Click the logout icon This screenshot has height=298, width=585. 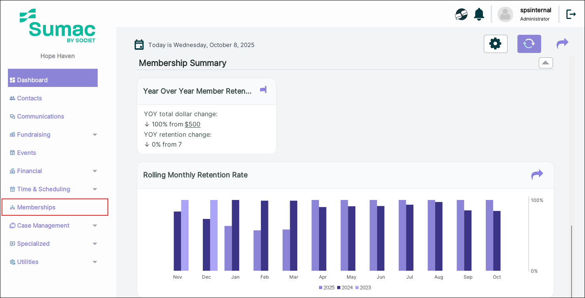(571, 15)
